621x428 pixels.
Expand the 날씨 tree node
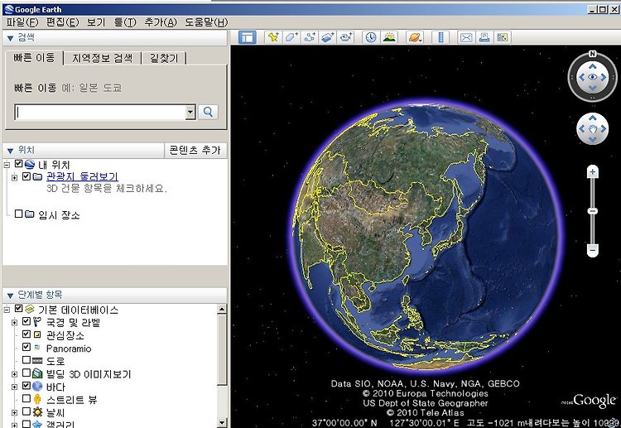(15, 413)
